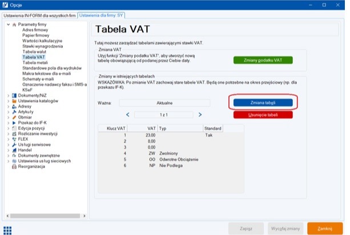Select the Zwolniony VAT row
Viewport: 350px width, 235px height.
tap(171, 153)
